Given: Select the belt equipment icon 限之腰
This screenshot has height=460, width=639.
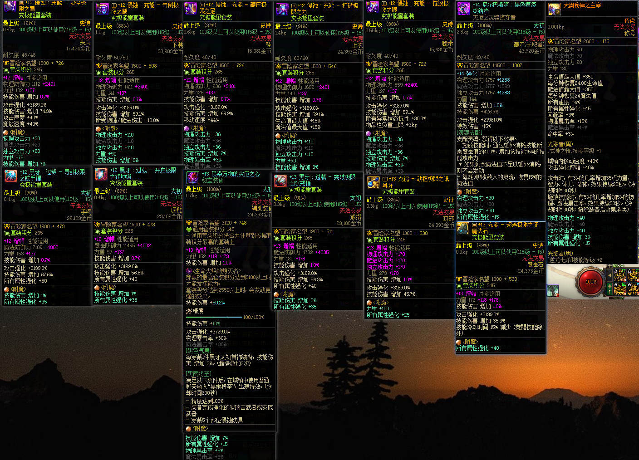Looking at the screenshot, I should click(x=372, y=6).
